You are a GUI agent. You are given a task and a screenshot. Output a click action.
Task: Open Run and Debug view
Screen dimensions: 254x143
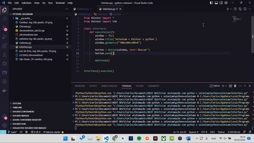point(4,37)
